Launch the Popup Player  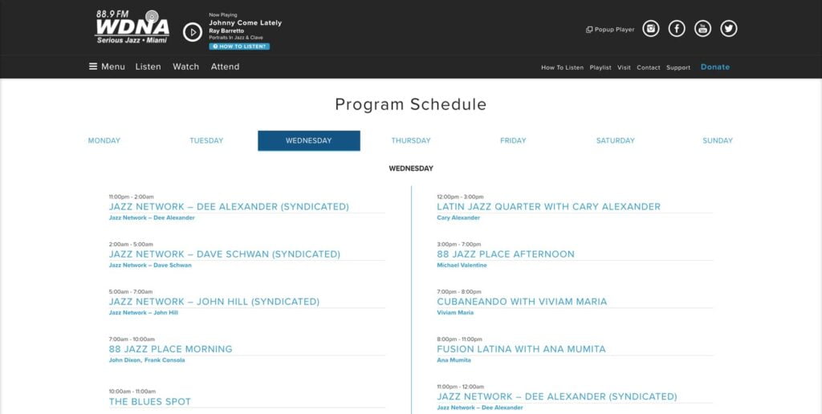pos(610,30)
